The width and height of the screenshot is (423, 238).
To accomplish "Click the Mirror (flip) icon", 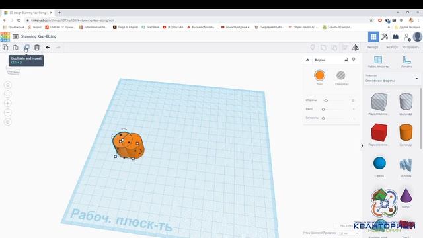I will click(x=356, y=48).
